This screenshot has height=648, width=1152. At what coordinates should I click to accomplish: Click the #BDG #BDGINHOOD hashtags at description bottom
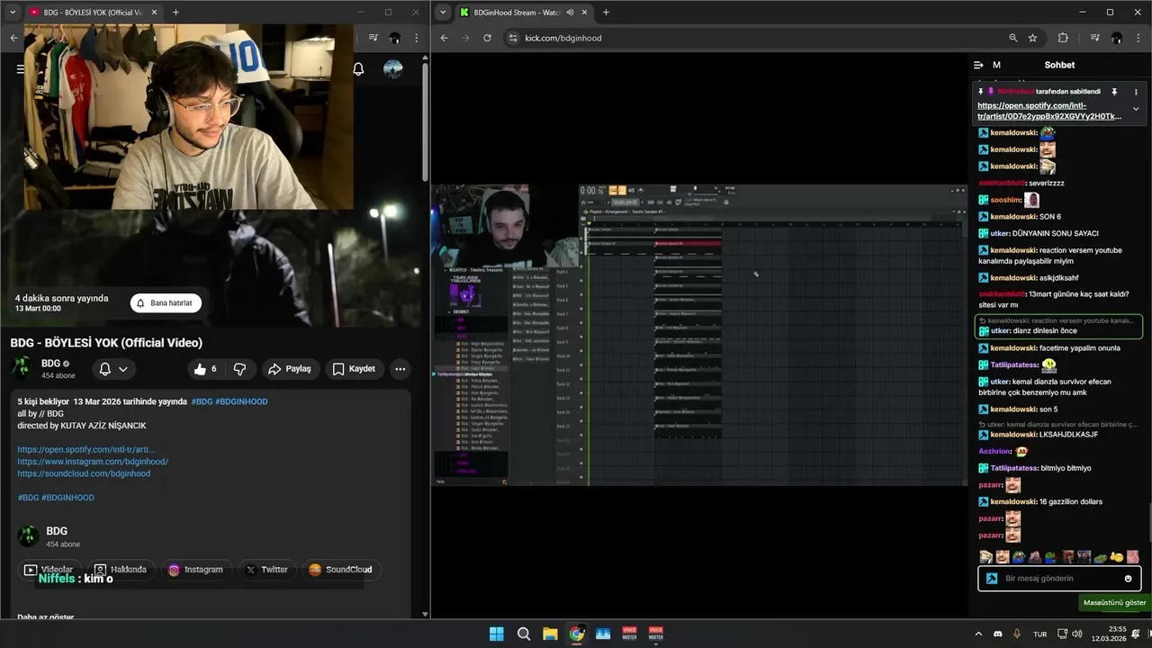click(56, 498)
